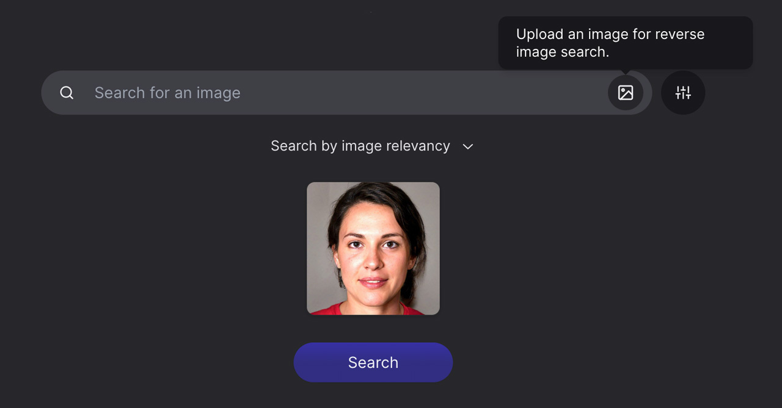Click the magnifying glass search icon
Viewport: 782px width, 408px height.
click(x=66, y=93)
